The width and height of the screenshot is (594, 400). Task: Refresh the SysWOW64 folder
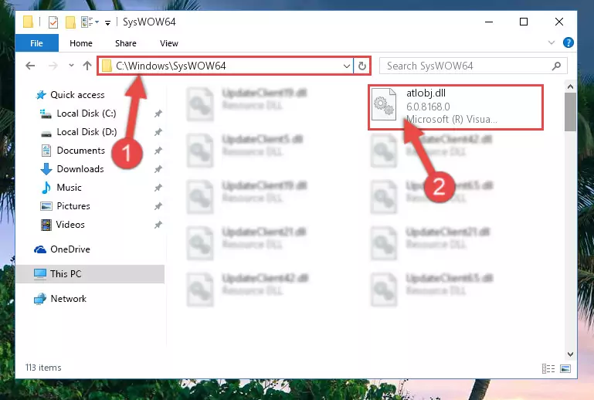pyautogui.click(x=362, y=66)
